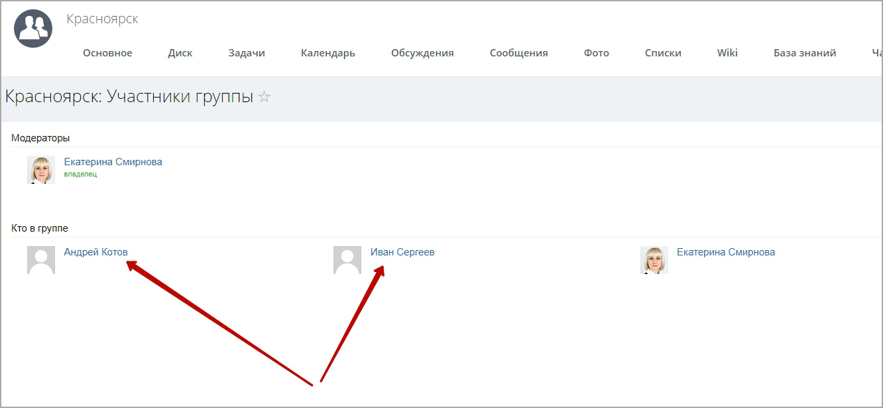Screen dimensions: 883x408
Task: Click Екатерина Смирнова's photo under Модераторы
Action: pyautogui.click(x=41, y=170)
